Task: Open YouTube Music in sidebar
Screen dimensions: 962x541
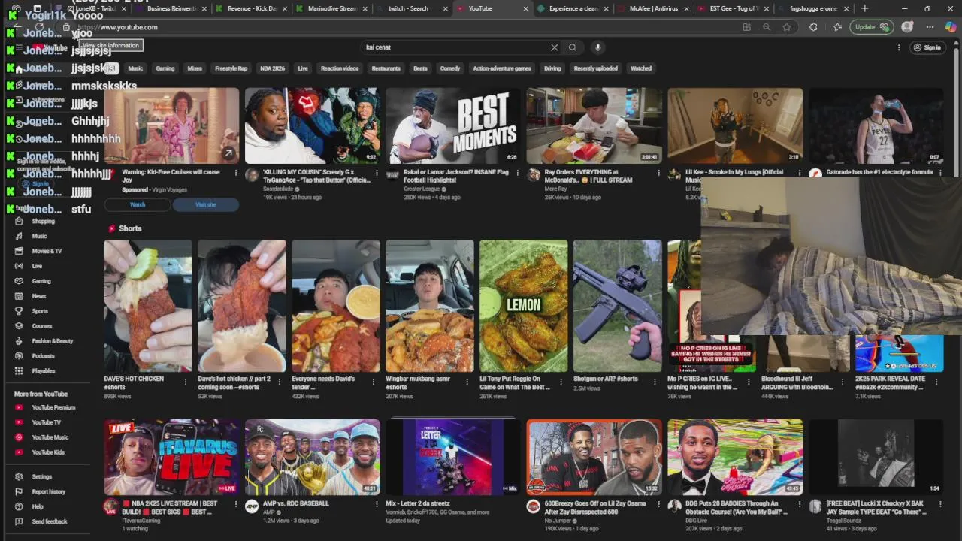Action: pyautogui.click(x=50, y=437)
